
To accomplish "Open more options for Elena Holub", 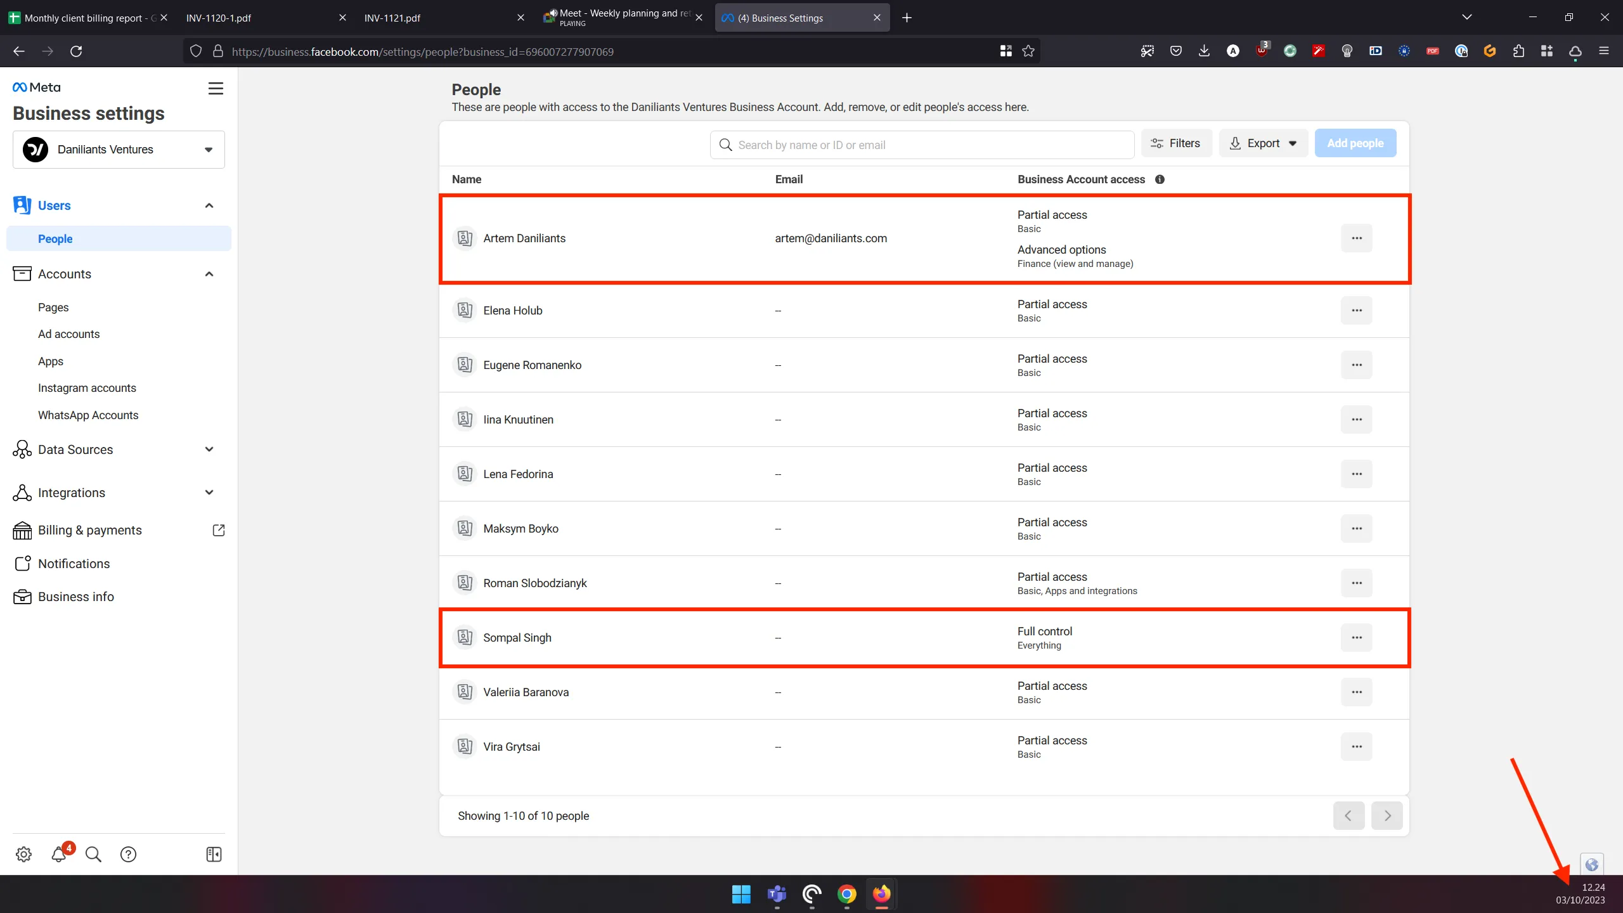I will tap(1357, 311).
